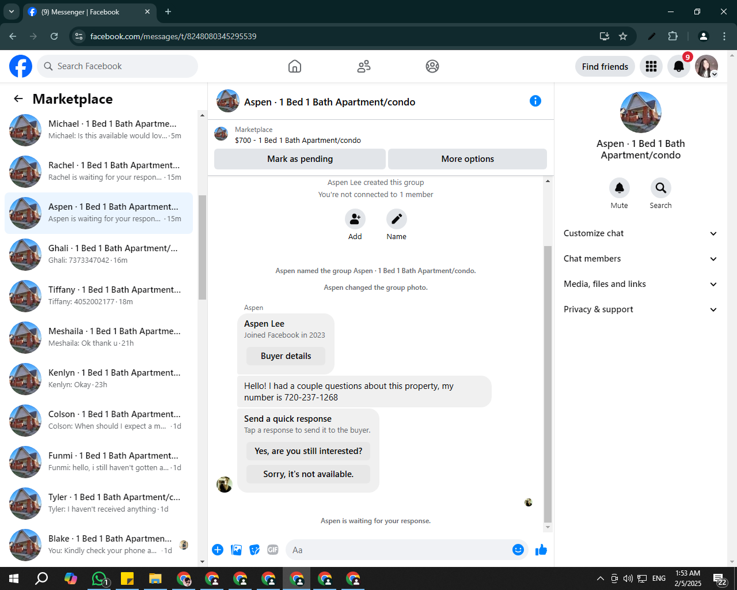Open a new Chrome tab

click(168, 12)
